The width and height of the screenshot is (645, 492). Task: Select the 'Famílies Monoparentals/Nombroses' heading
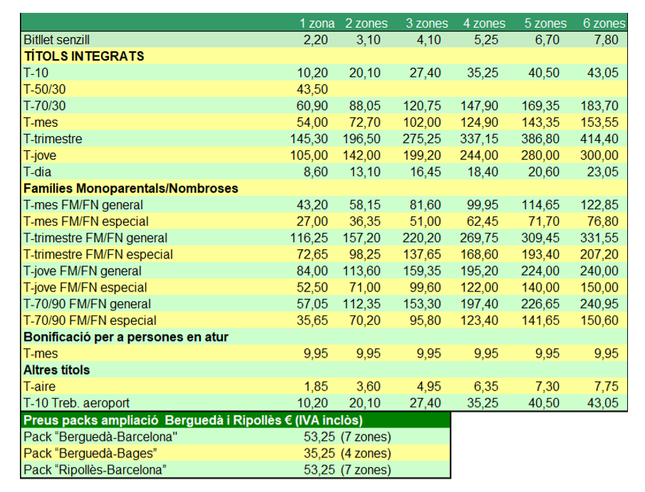[x=130, y=189]
